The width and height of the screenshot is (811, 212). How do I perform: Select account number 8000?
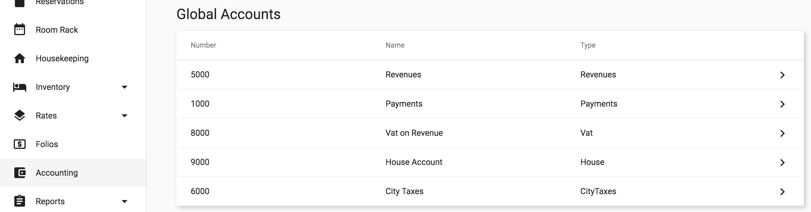[x=200, y=133]
